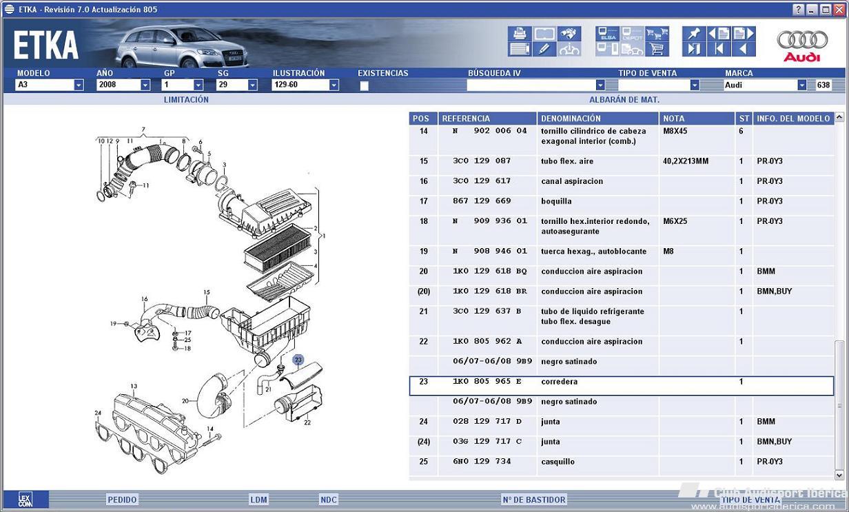Open the book icon in the toolbar
Image resolution: width=849 pixels, height=512 pixels.
click(544, 34)
